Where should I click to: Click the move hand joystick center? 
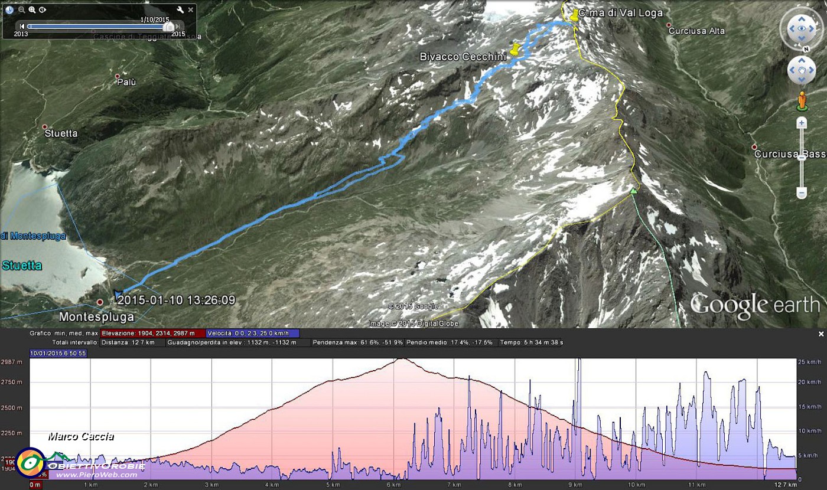802,71
